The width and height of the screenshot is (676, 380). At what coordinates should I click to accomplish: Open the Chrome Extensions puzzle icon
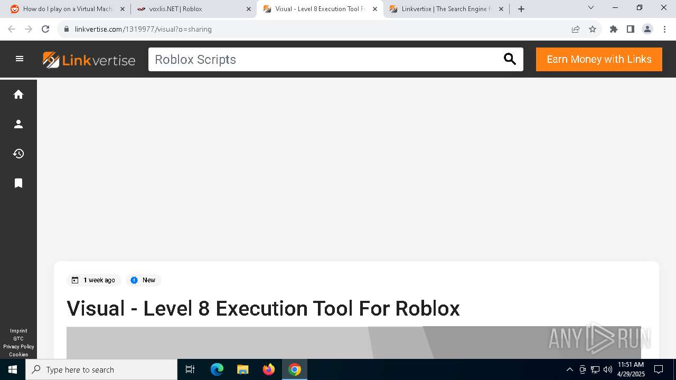pyautogui.click(x=614, y=29)
